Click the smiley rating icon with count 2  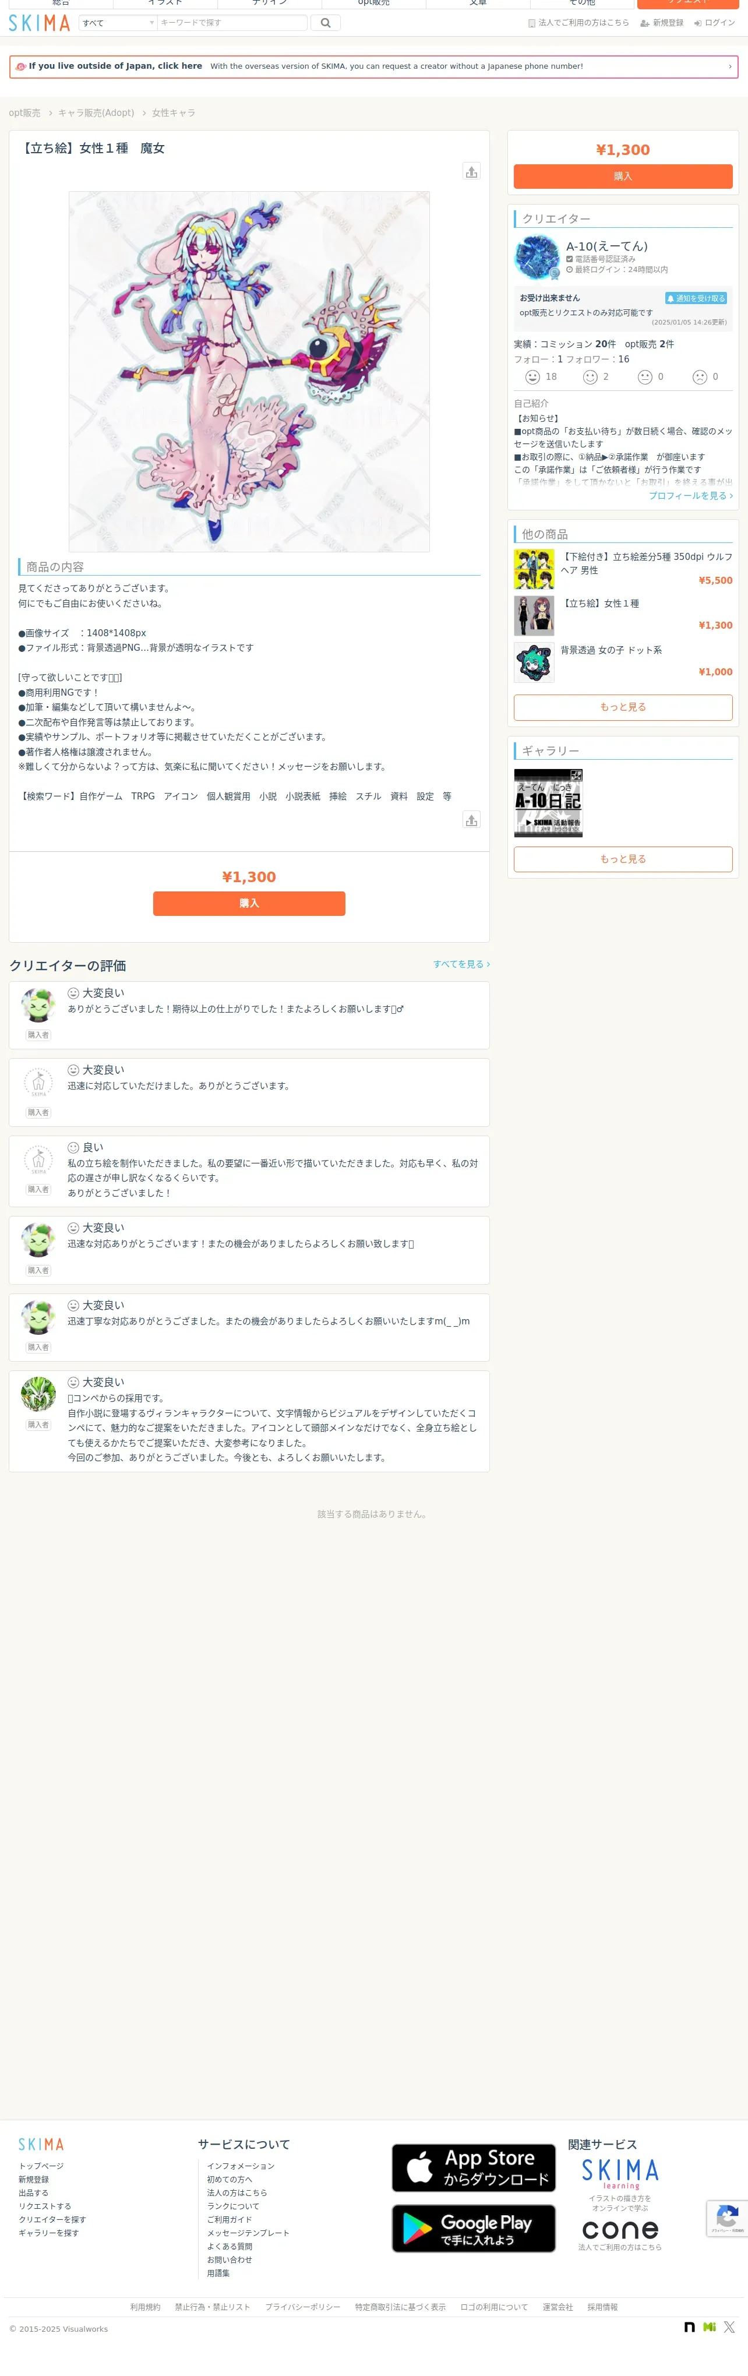click(590, 377)
